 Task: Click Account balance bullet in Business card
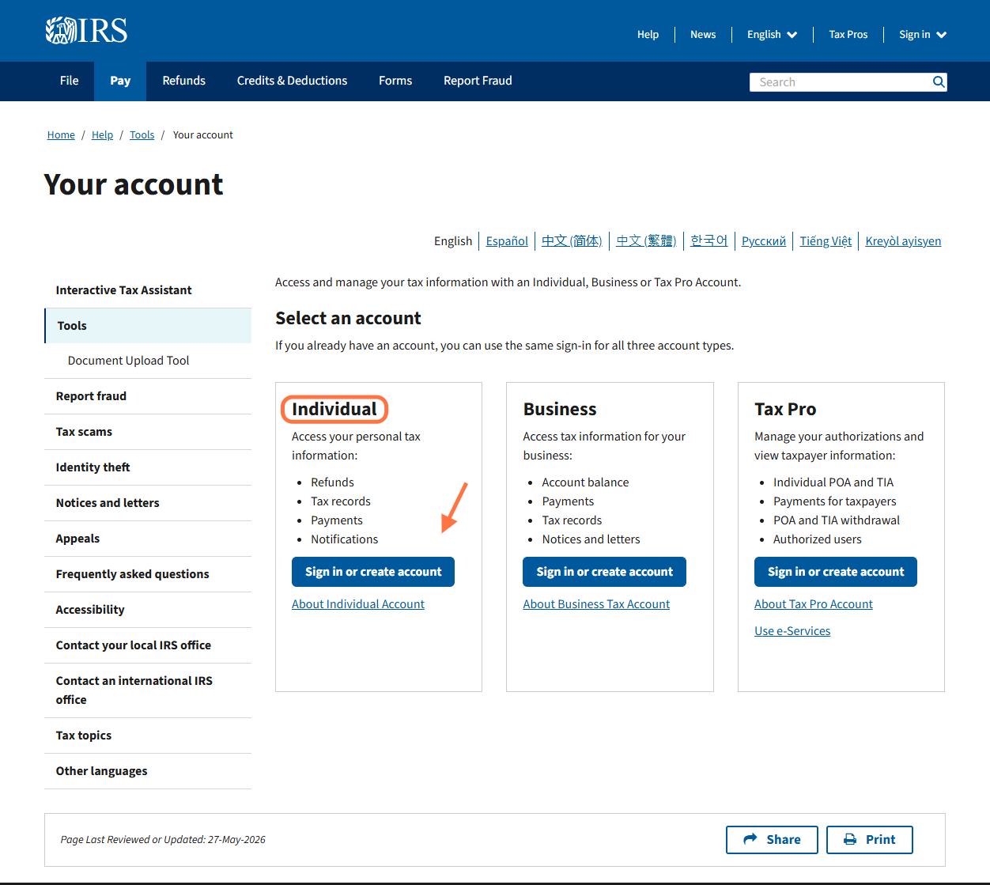(x=586, y=482)
